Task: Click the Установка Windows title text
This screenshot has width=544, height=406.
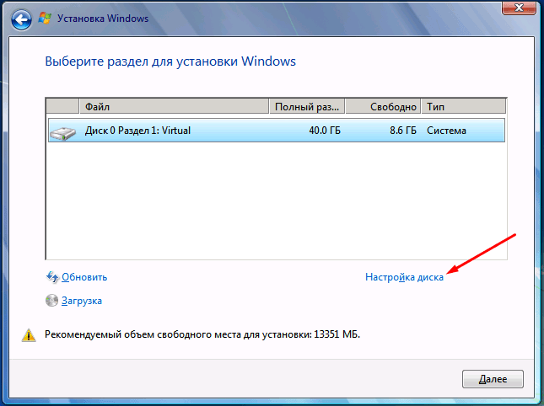Action: point(103,19)
